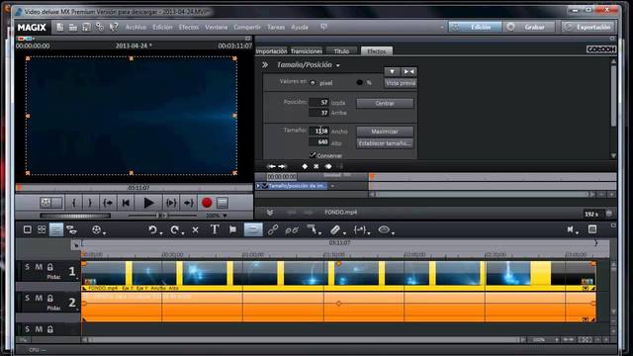Set the range in-point bracket
The image size is (633, 356).
click(x=74, y=203)
